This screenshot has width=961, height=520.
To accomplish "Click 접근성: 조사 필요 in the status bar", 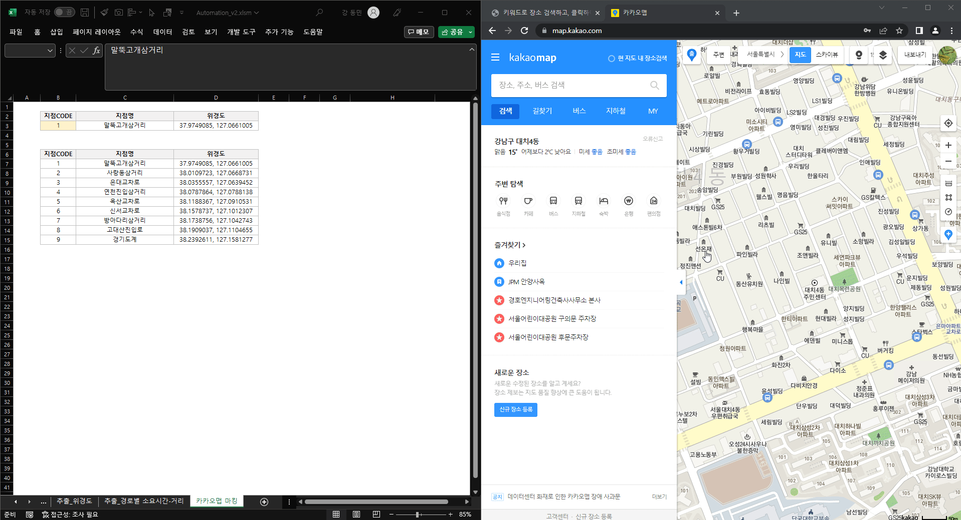I will pyautogui.click(x=70, y=514).
